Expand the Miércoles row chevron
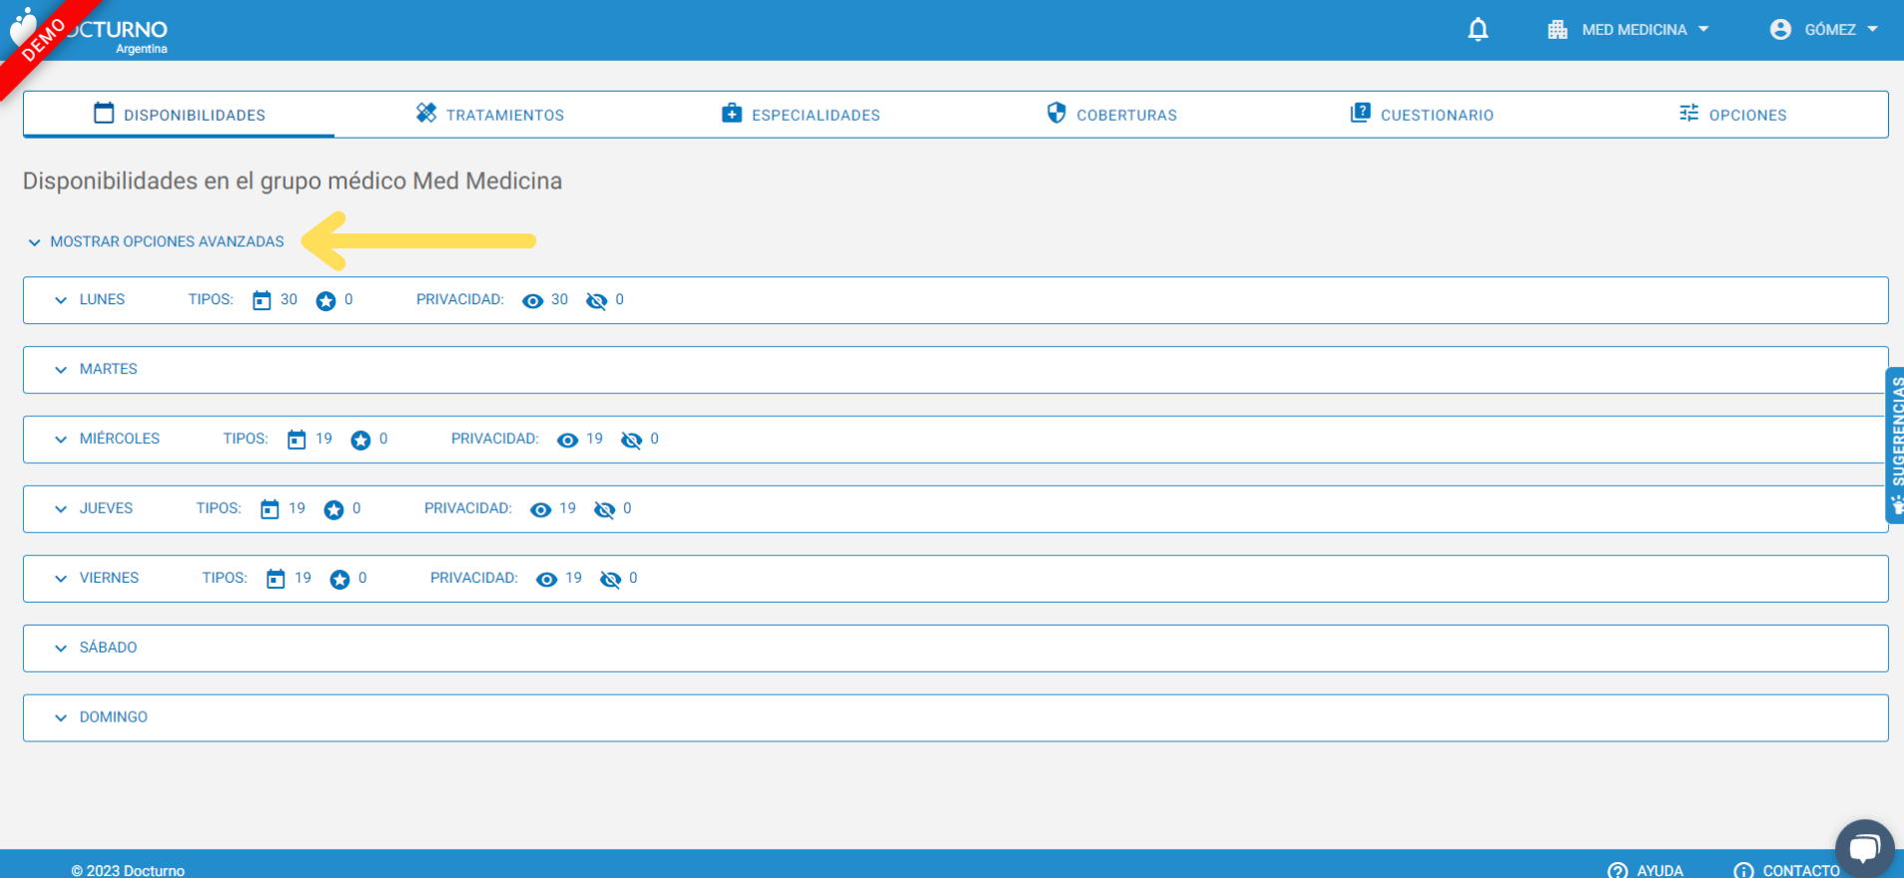The height and width of the screenshot is (878, 1904). coord(61,440)
